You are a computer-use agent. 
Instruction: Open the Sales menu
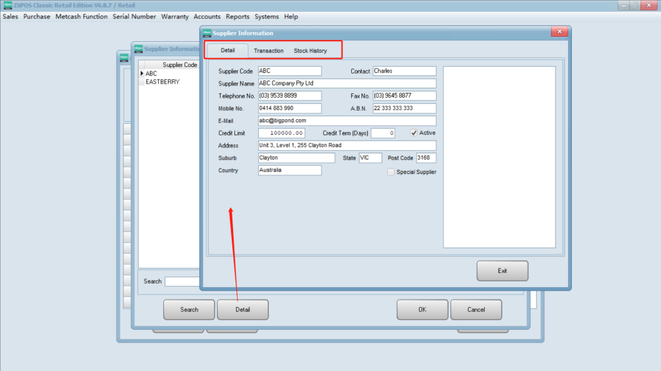coord(10,17)
